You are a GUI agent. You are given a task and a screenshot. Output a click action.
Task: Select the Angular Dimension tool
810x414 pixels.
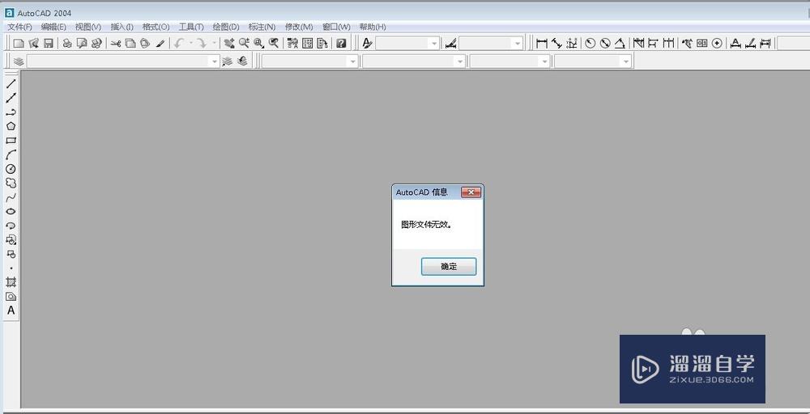pyautogui.click(x=620, y=44)
